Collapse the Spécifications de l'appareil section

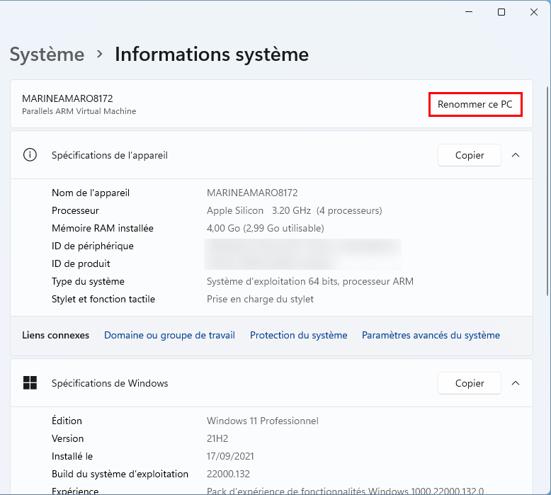(516, 155)
